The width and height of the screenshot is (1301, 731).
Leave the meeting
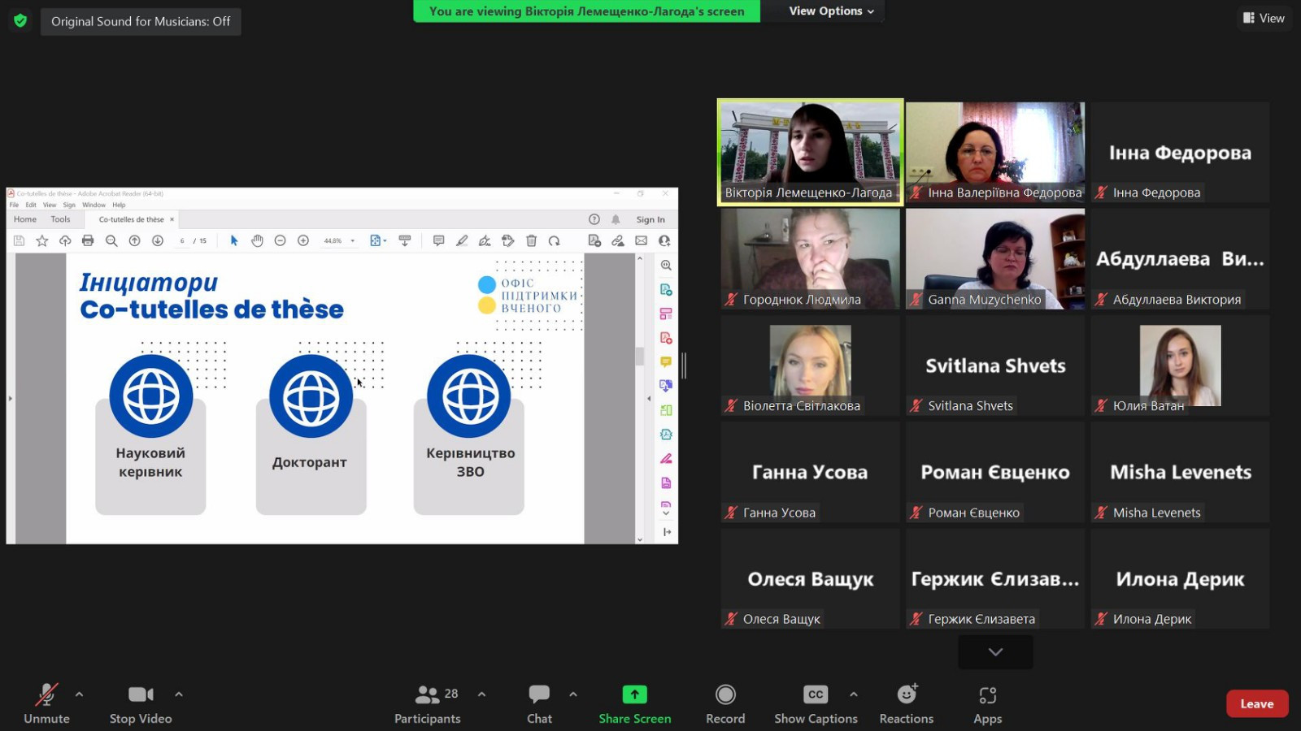(x=1256, y=704)
